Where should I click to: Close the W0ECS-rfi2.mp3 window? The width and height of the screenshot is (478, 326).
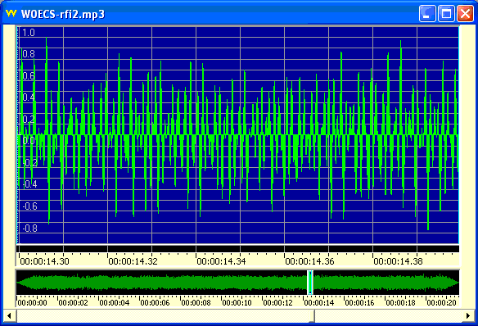coord(465,14)
